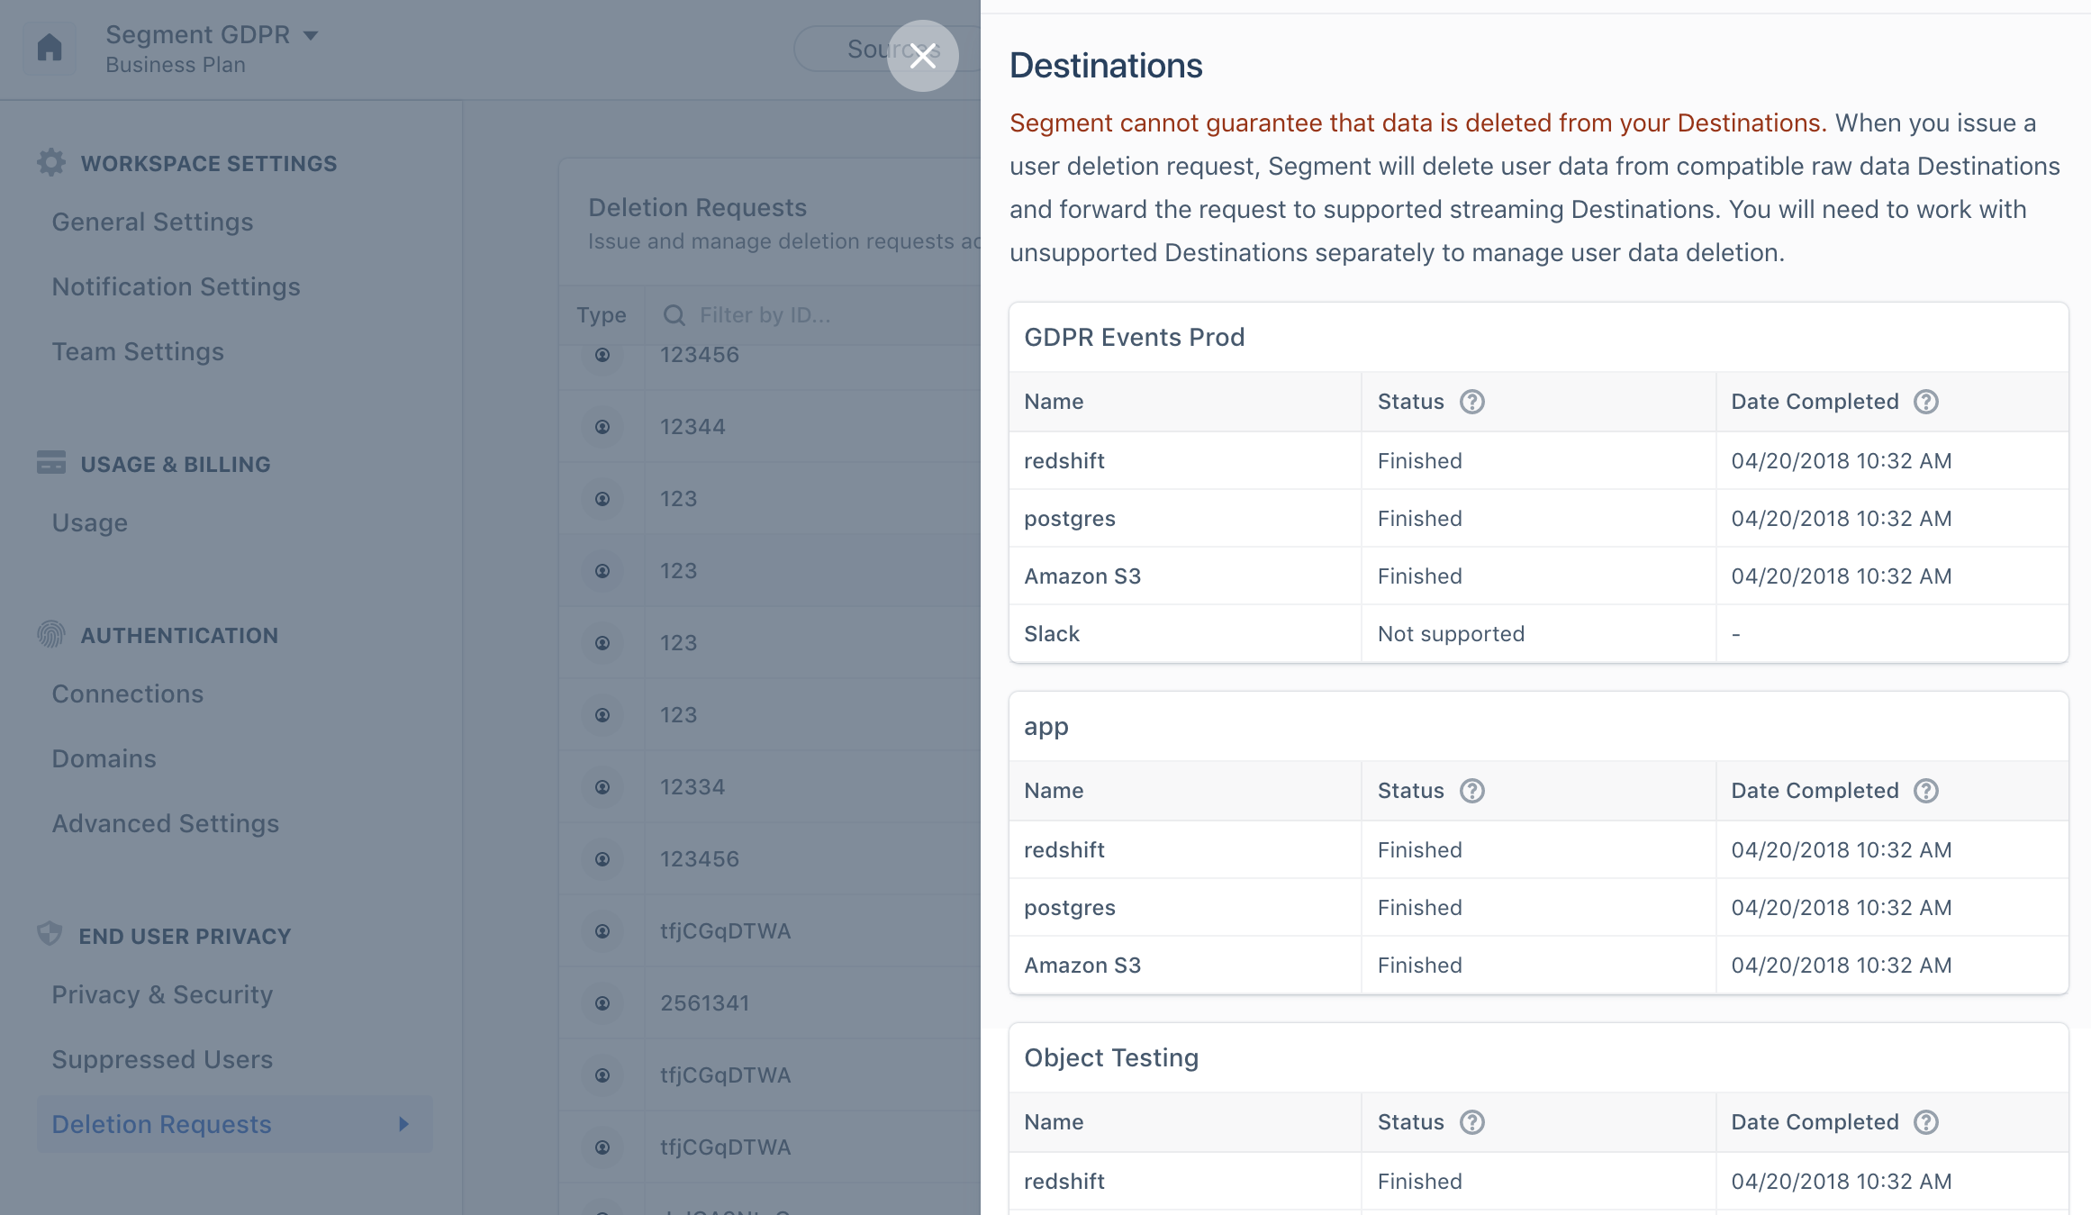Click Date Completed help icon in Object Testing
The image size is (2091, 1215).
tap(1925, 1122)
